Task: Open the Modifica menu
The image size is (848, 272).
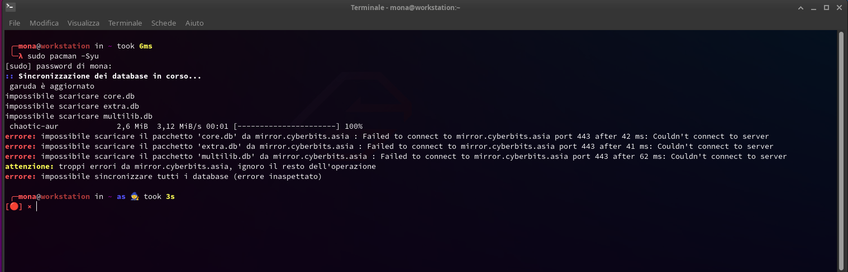Action: (x=44, y=23)
